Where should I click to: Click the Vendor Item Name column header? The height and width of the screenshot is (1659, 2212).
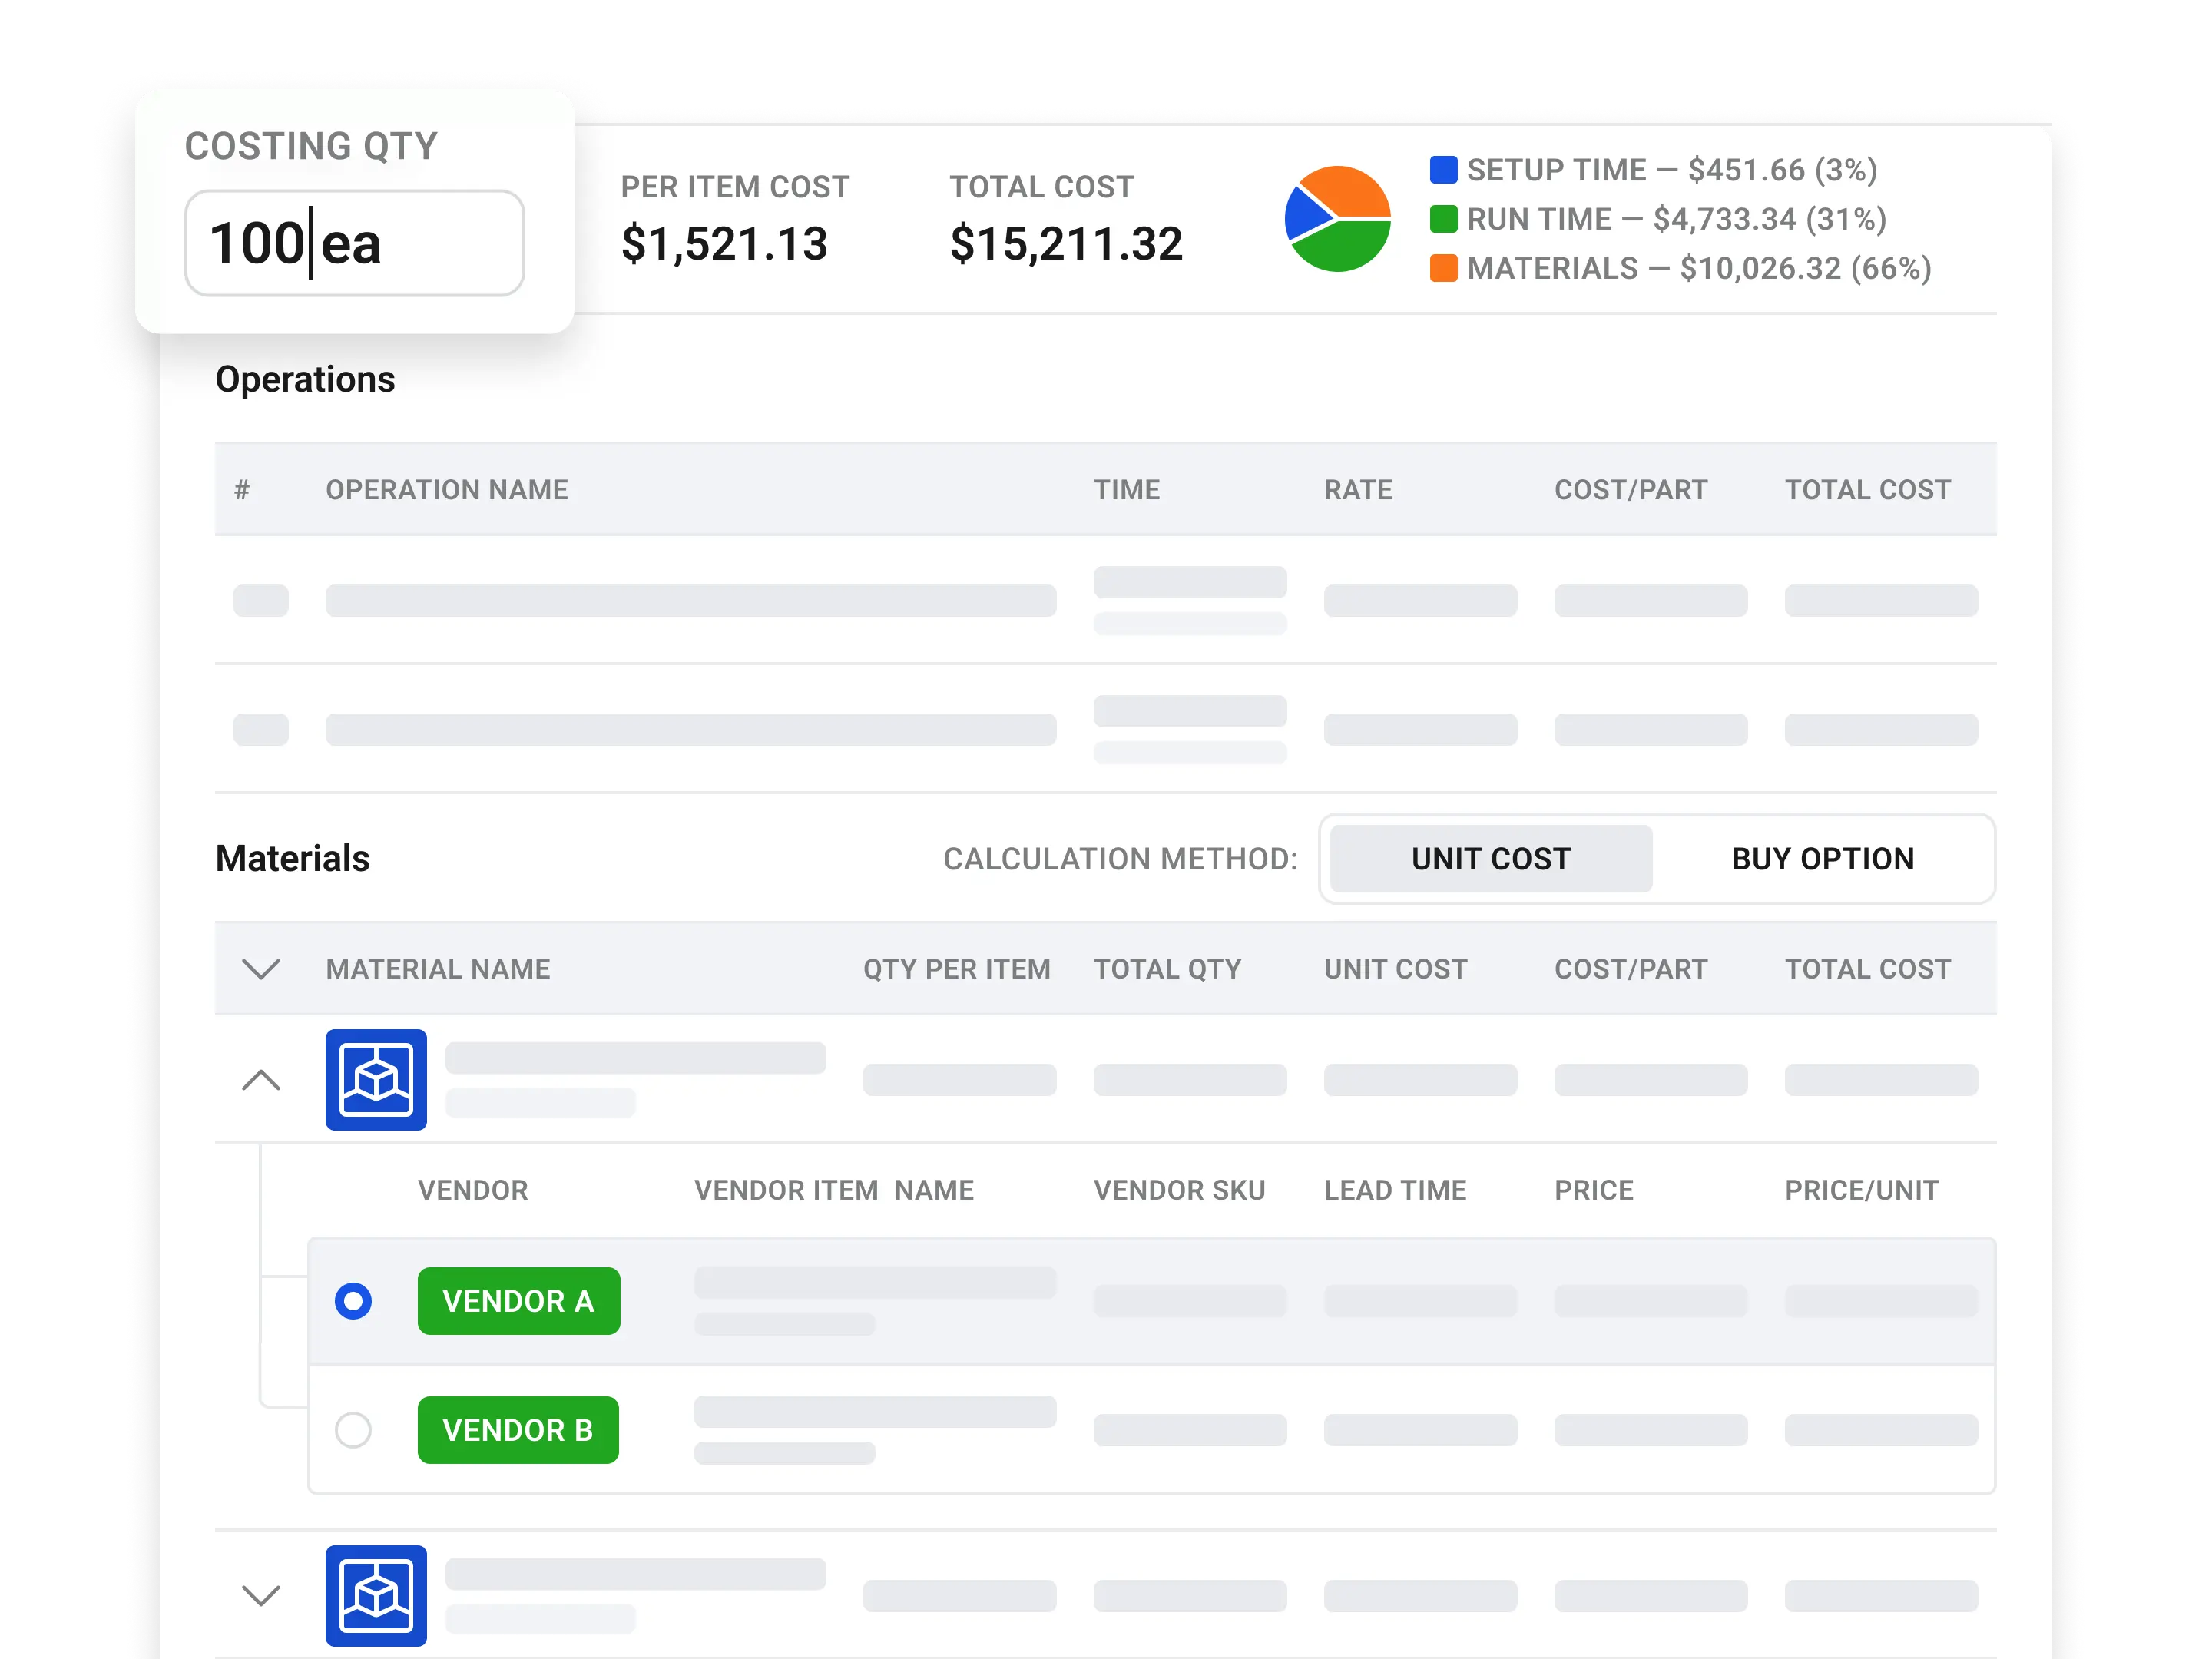click(x=834, y=1189)
